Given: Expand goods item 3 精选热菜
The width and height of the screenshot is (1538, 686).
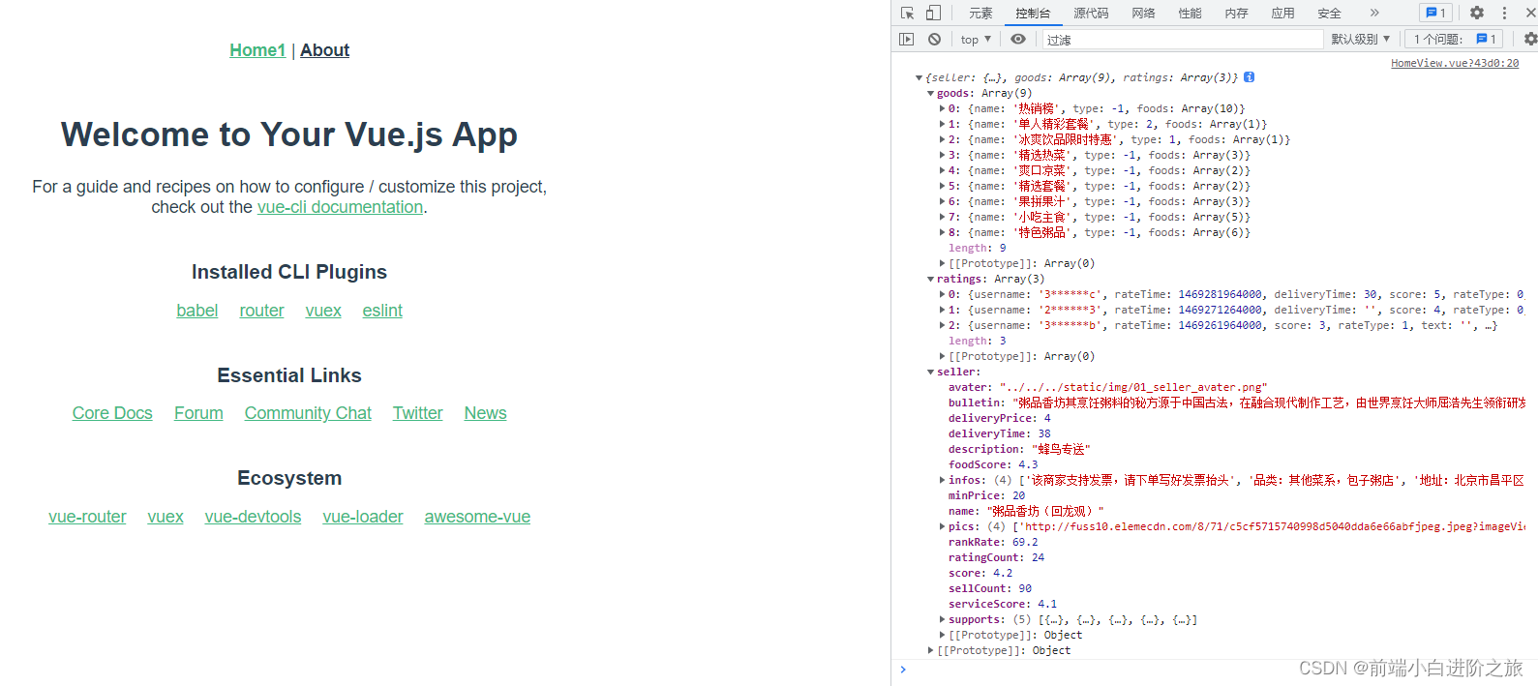Looking at the screenshot, I should tap(943, 155).
